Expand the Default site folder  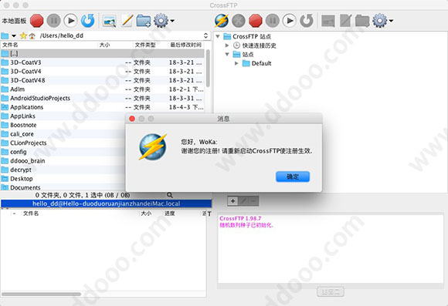236,63
